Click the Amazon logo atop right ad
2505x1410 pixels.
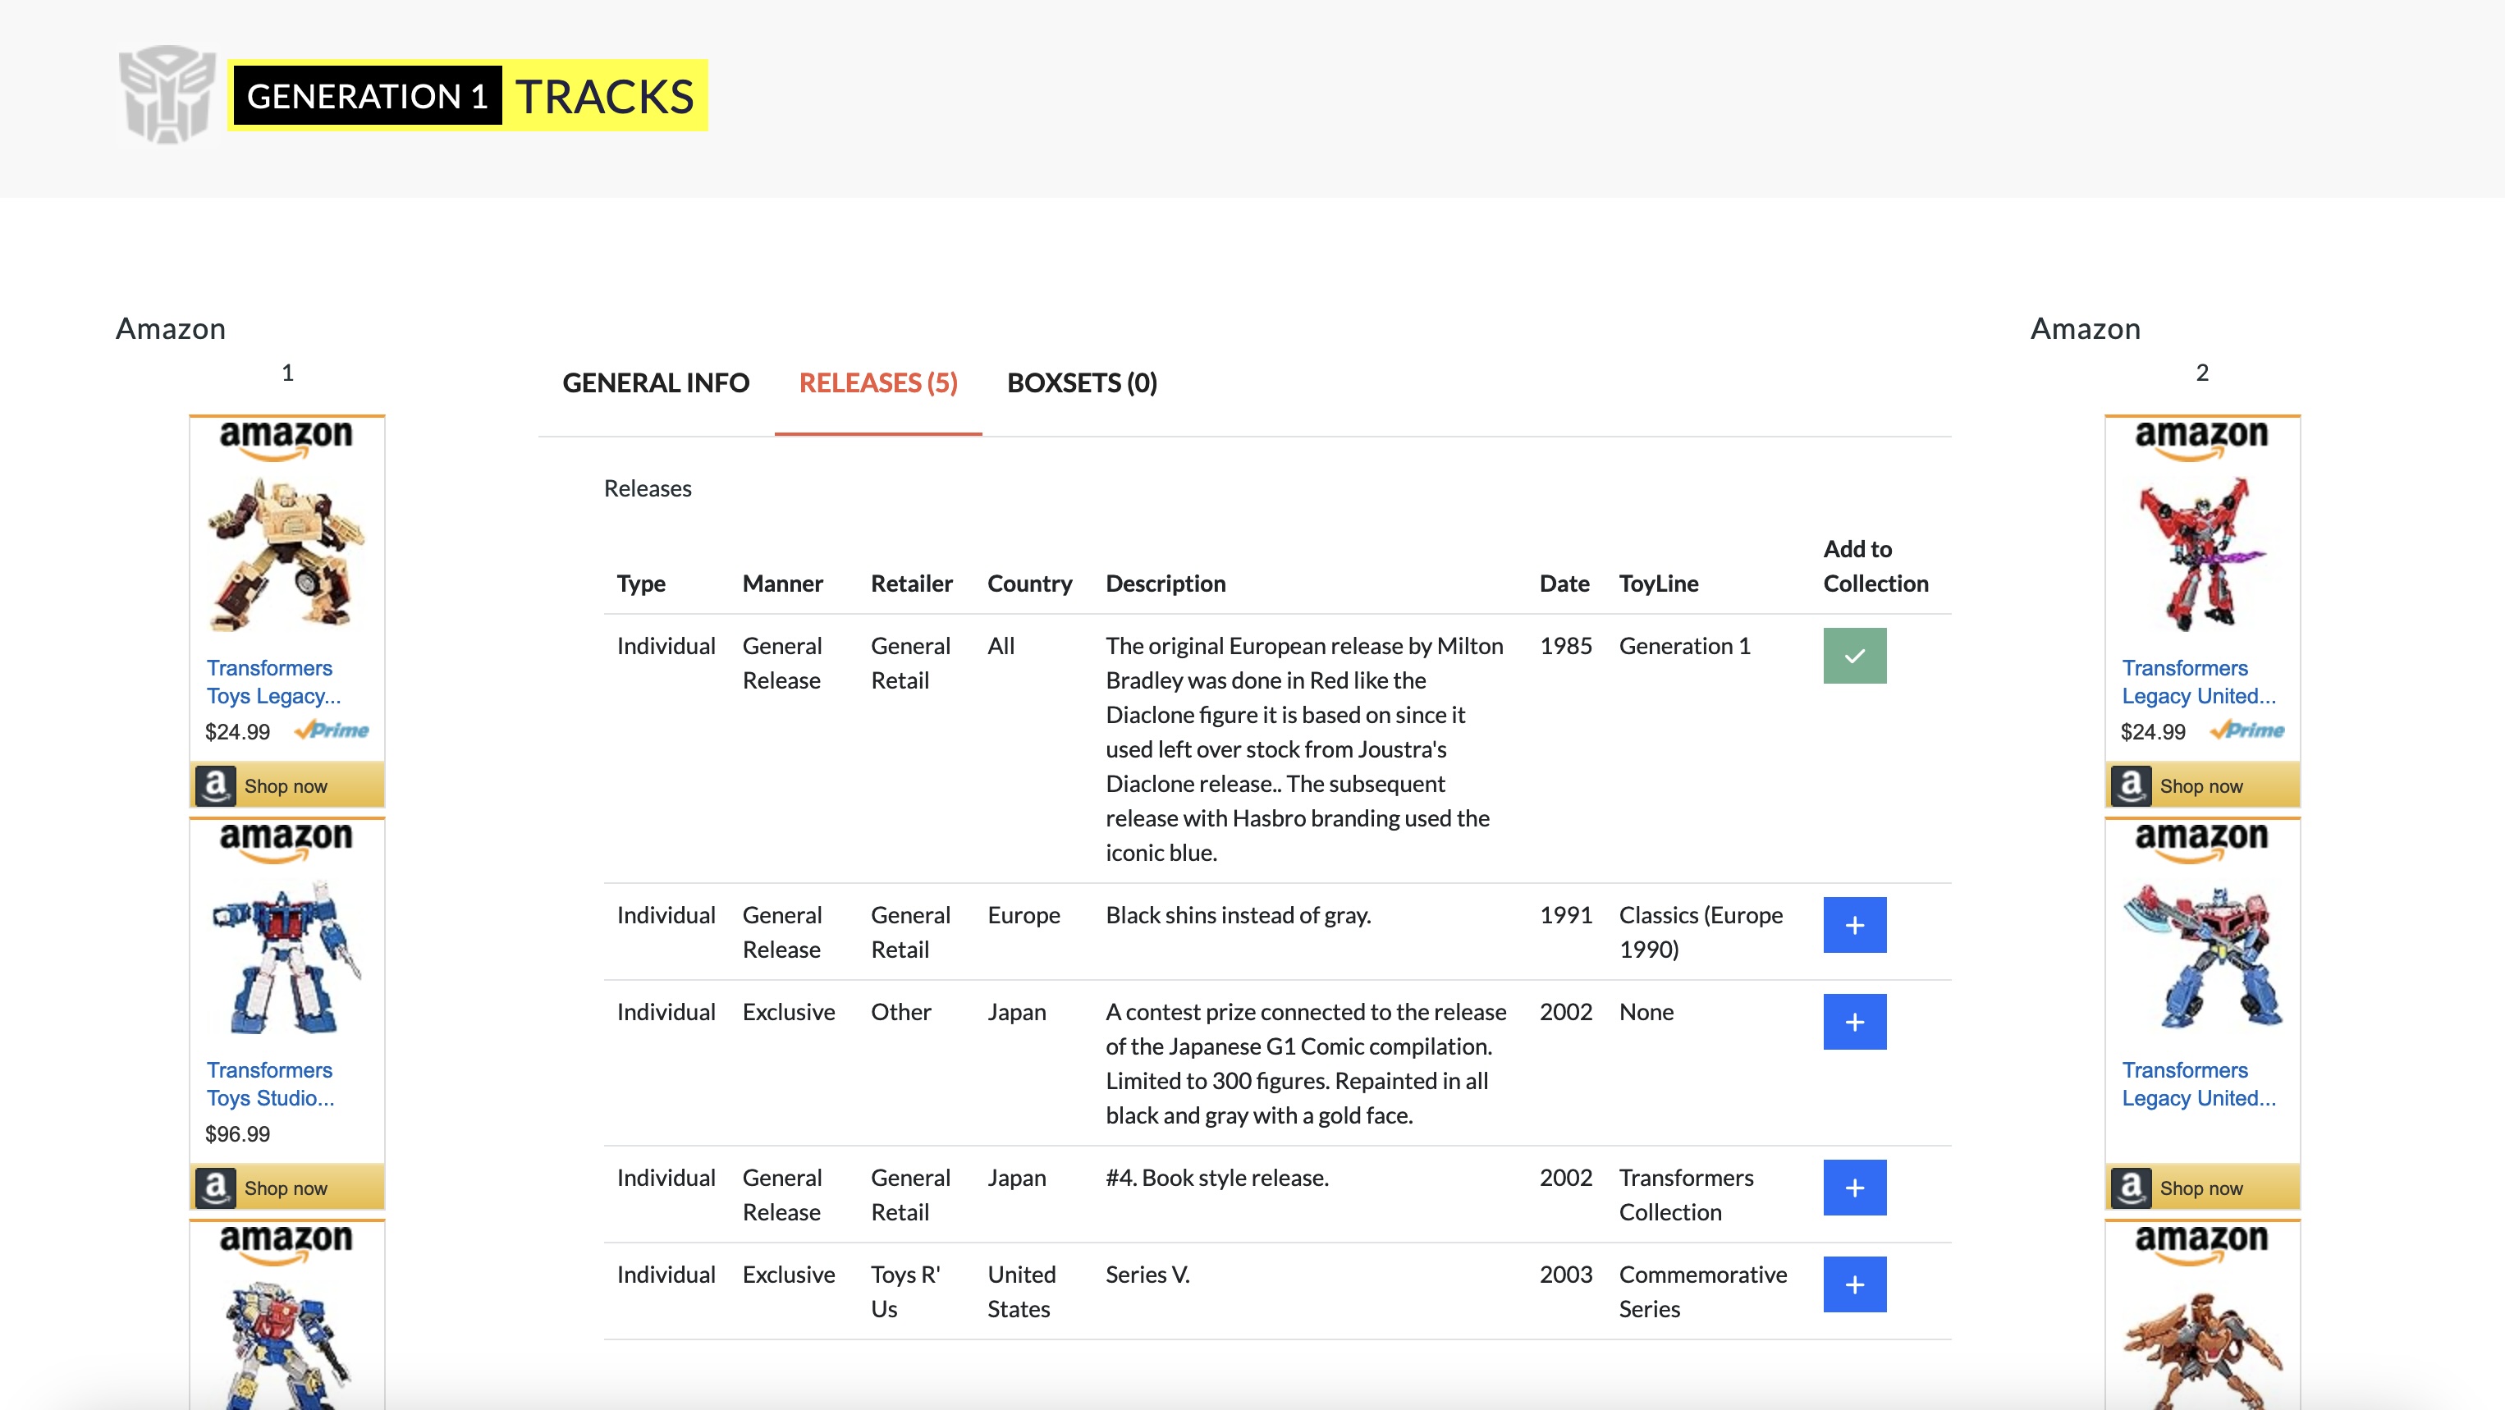coord(2200,437)
